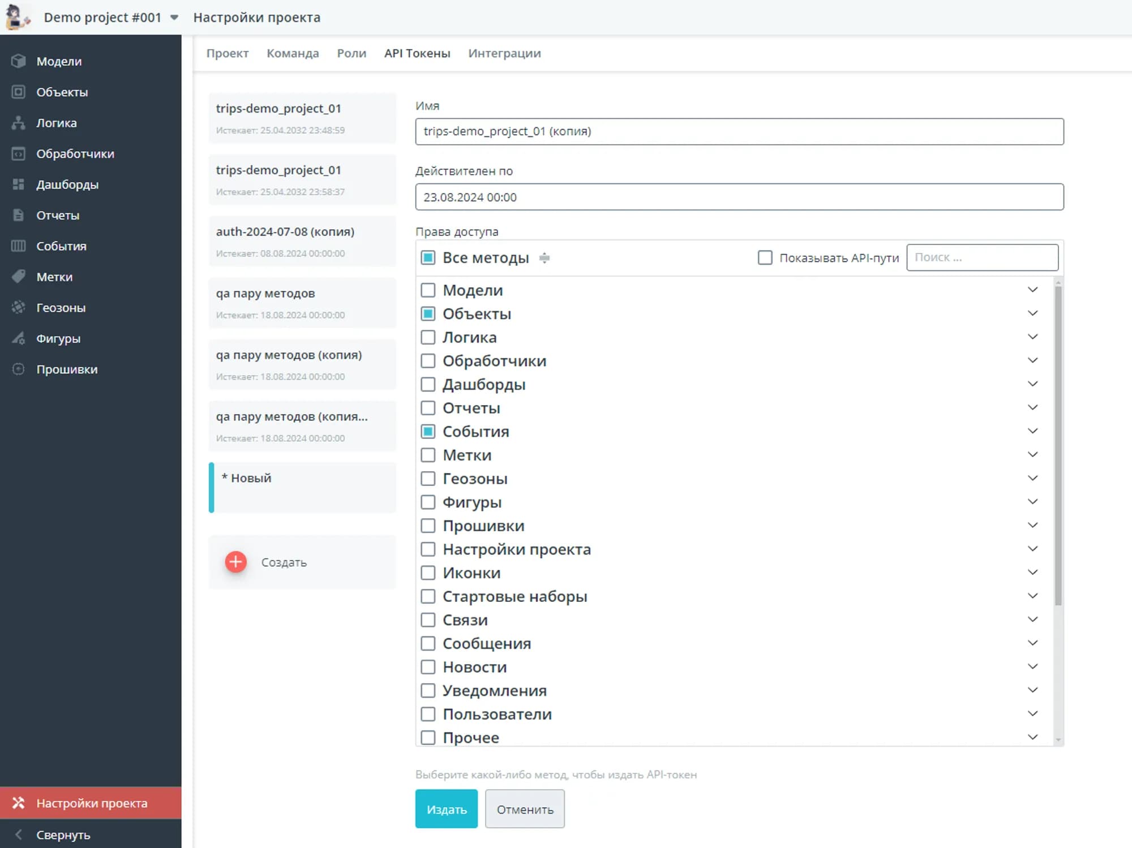Click the permissions list vertical scrollbar

coord(1057,447)
